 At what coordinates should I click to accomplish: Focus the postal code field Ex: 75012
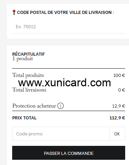(x=68, y=27)
